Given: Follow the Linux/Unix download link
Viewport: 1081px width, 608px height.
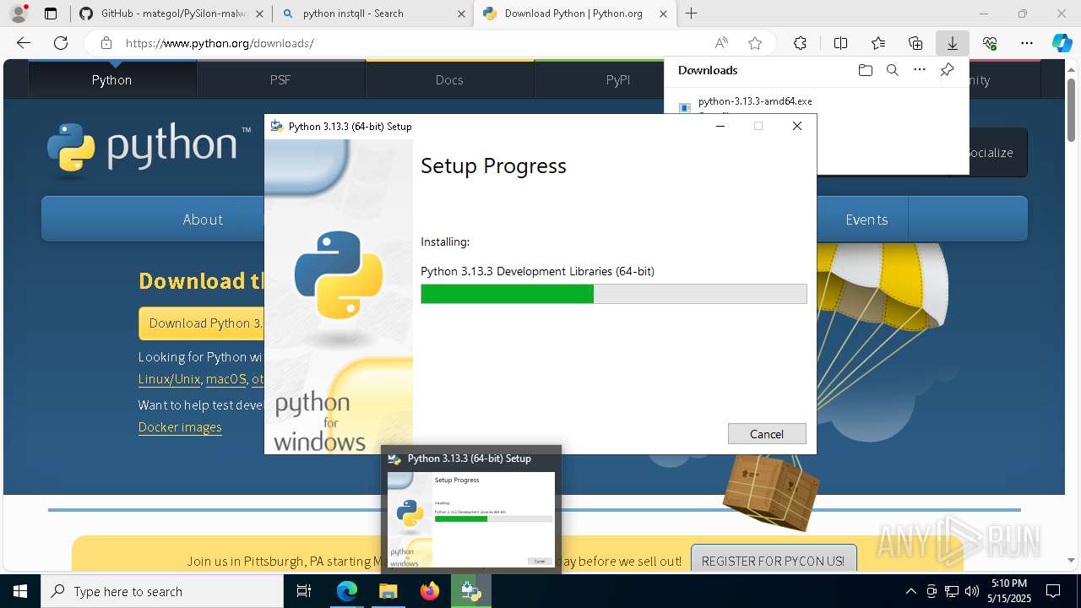Looking at the screenshot, I should pos(169,379).
